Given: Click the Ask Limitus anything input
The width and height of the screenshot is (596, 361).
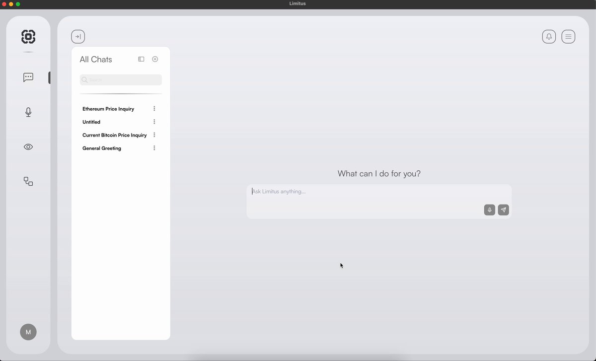Looking at the screenshot, I should pos(379,202).
